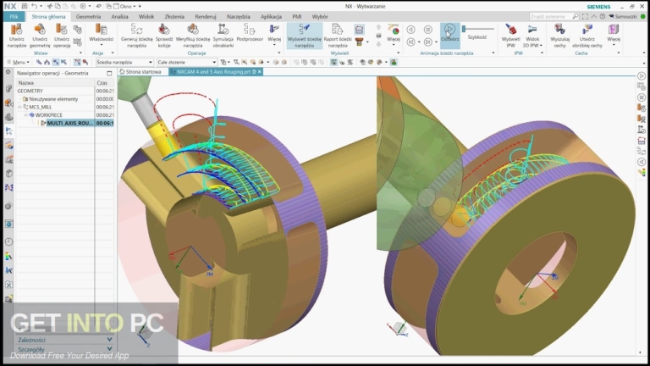Select Nieużywane elementy tree item
Screen dimensions: 650x366
tap(53, 99)
